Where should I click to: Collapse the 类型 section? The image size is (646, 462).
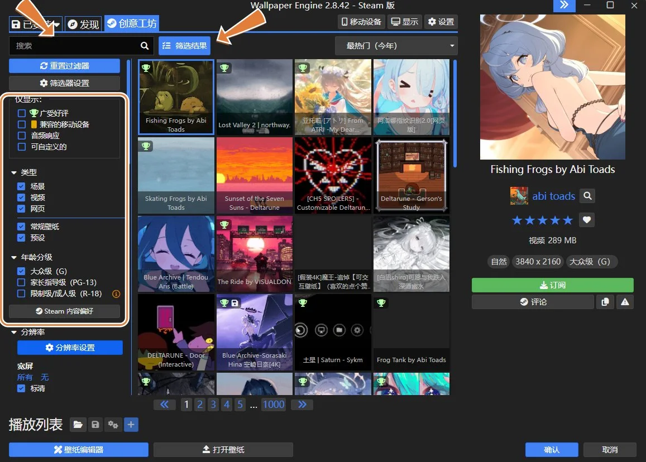(13, 172)
